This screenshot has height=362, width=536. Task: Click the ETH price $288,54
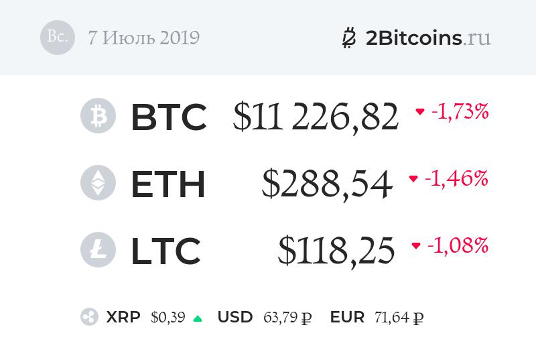(x=327, y=184)
